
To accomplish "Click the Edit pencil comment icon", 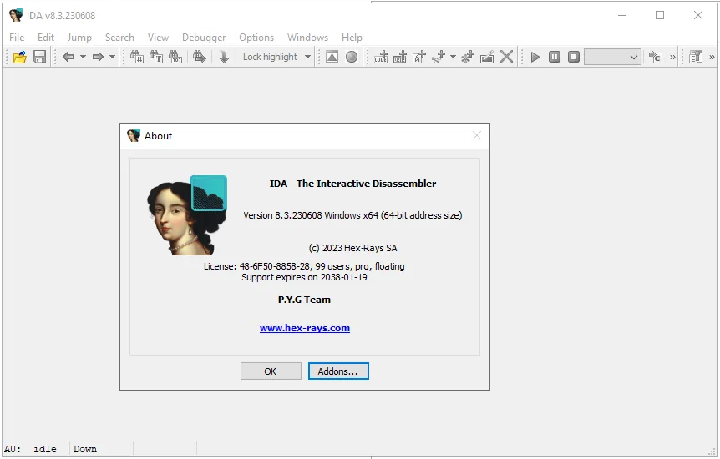I will [x=487, y=57].
